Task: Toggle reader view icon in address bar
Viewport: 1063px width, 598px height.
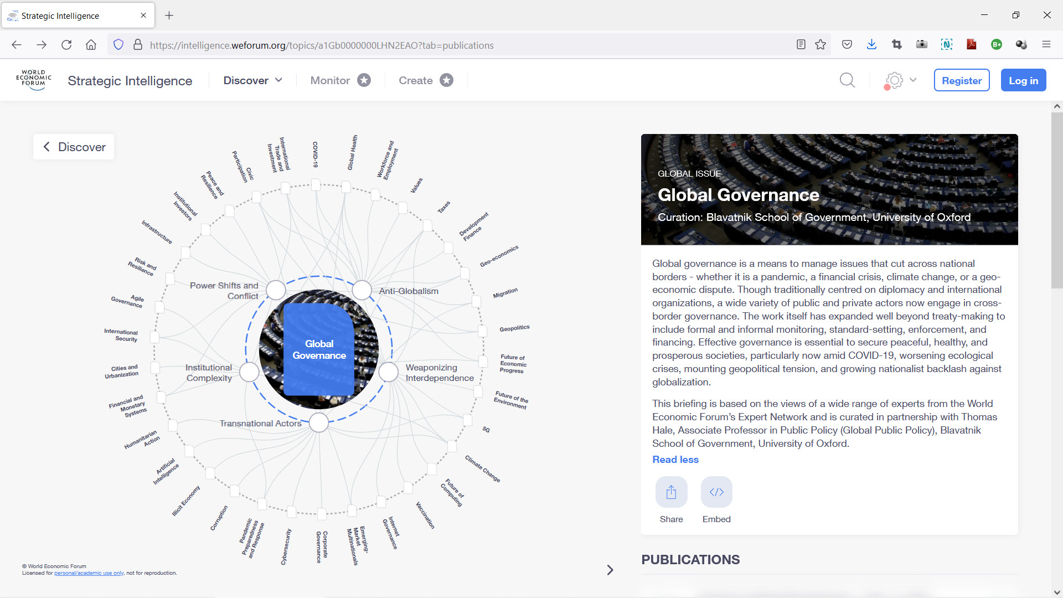Action: point(801,45)
